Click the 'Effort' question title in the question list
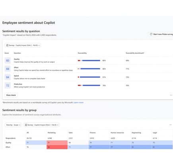The height and width of the screenshot is (165, 173). click(x=16, y=68)
